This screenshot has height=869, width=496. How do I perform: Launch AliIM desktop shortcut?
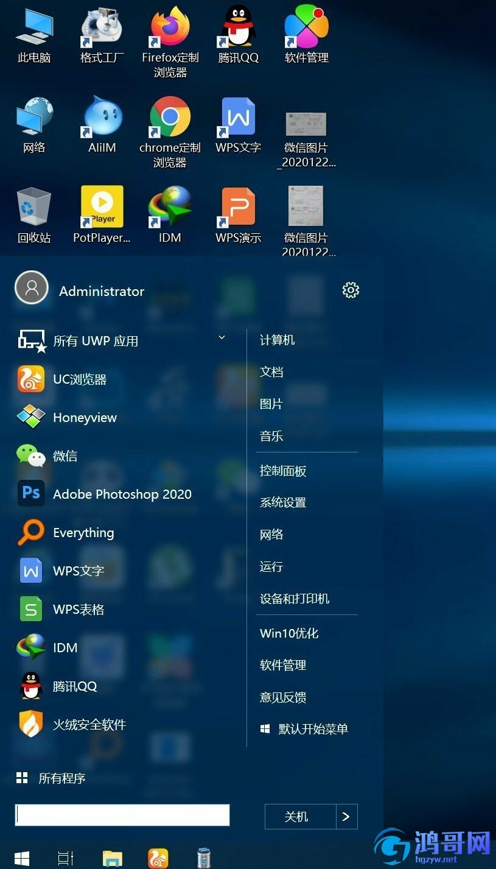pyautogui.click(x=102, y=125)
